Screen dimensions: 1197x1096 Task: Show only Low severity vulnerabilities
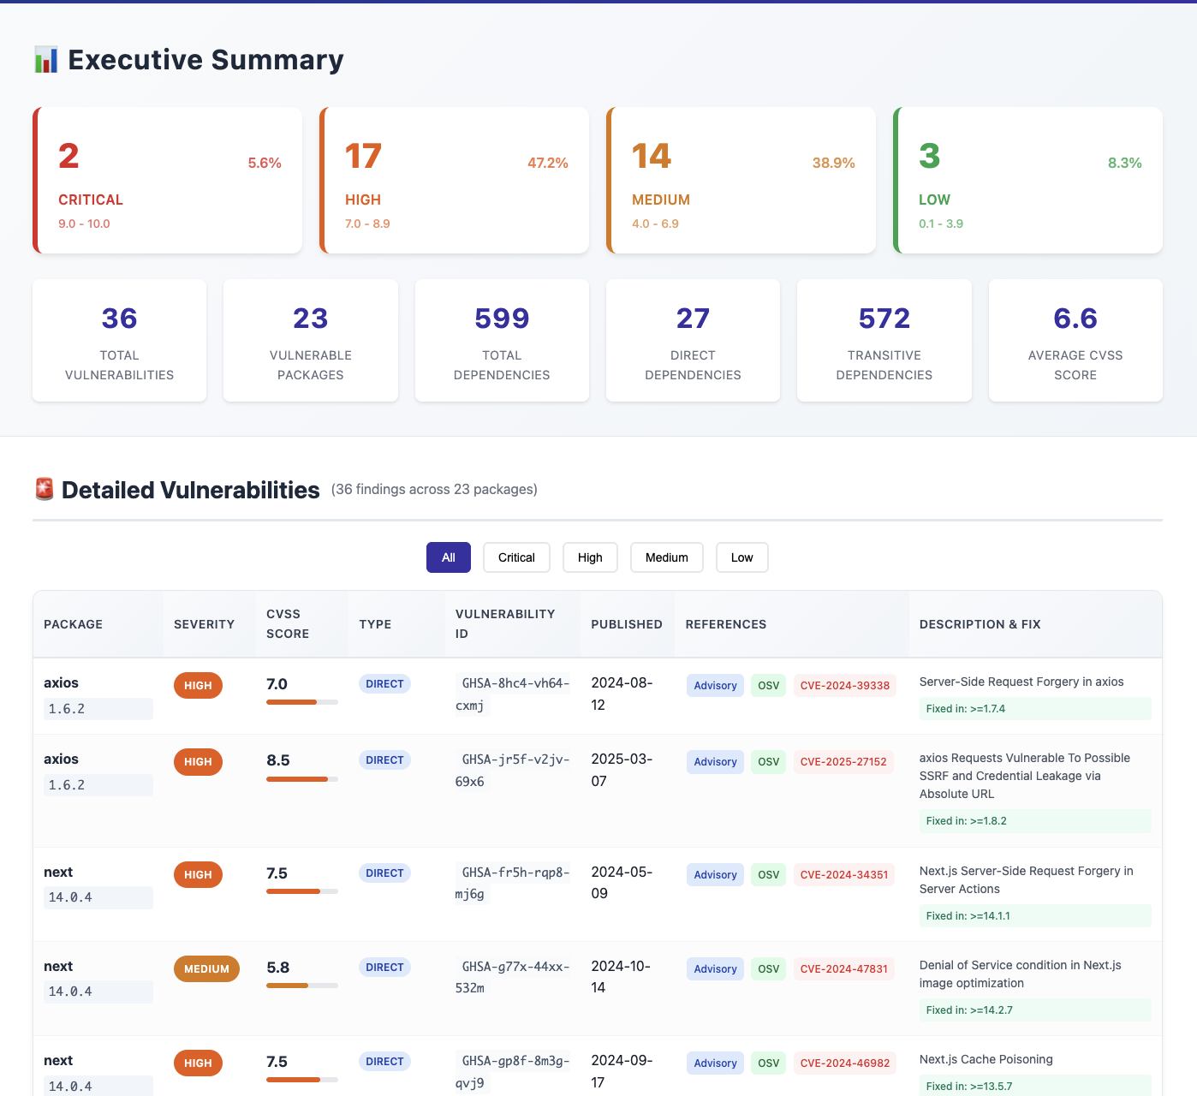(x=741, y=557)
